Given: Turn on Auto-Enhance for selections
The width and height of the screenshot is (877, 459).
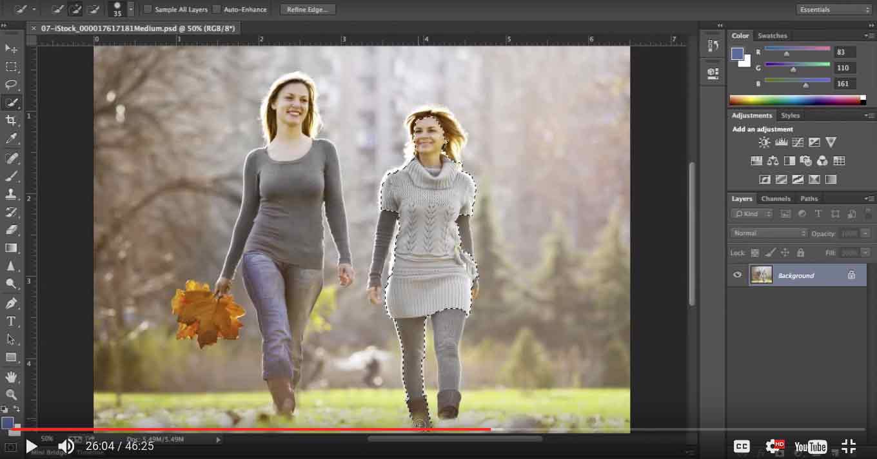Looking at the screenshot, I should 215,9.
